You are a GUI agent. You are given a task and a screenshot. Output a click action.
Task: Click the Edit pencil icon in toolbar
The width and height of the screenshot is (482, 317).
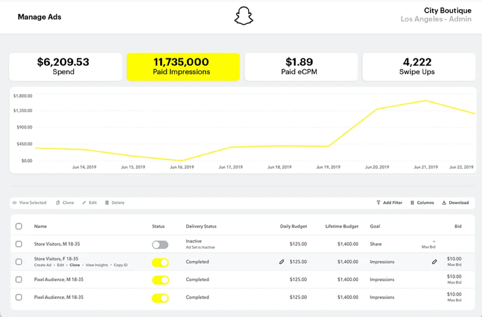tap(84, 203)
